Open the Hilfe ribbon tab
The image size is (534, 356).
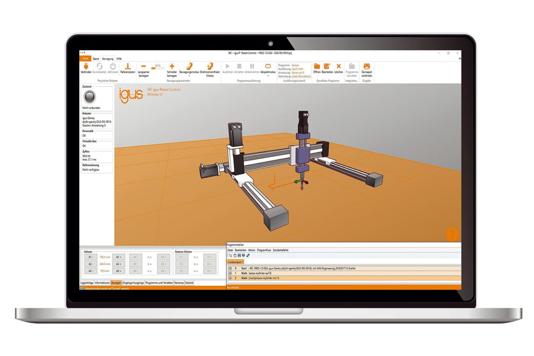(x=119, y=58)
